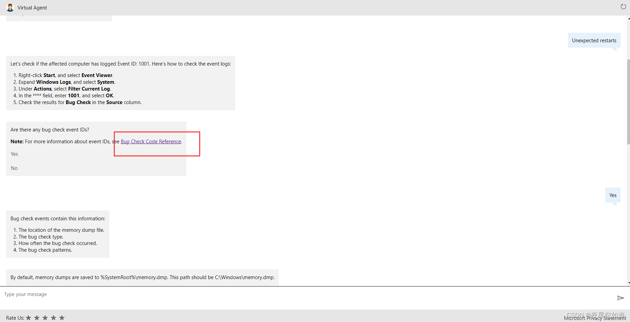Focus the Type your message field
Screen dimensions: 630x322
[307, 294]
